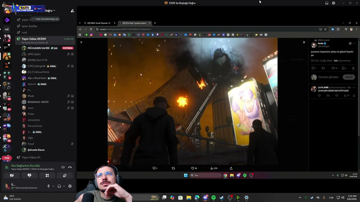The image size is (360, 202).
Task: Select the "X'te Arda" browser tab
Action: 135,23
